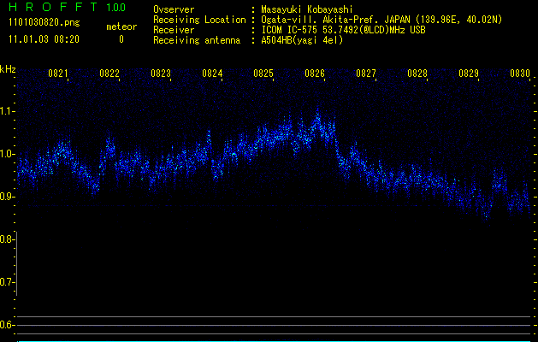538x342 pixels.
Task: Select the 0823 time label
Action: pos(161,74)
